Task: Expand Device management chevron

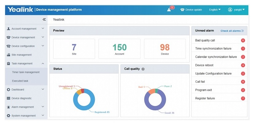Action: (43, 37)
